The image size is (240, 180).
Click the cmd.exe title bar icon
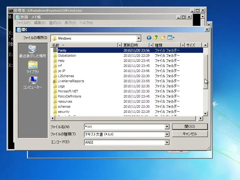(x=10, y=11)
